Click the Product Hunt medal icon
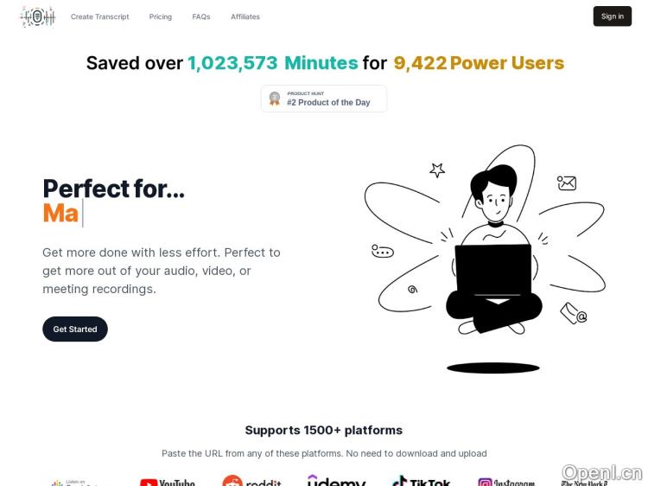 (275, 99)
